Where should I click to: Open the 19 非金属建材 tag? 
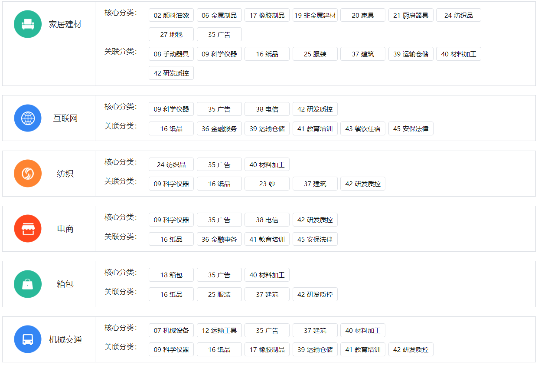[x=315, y=15]
